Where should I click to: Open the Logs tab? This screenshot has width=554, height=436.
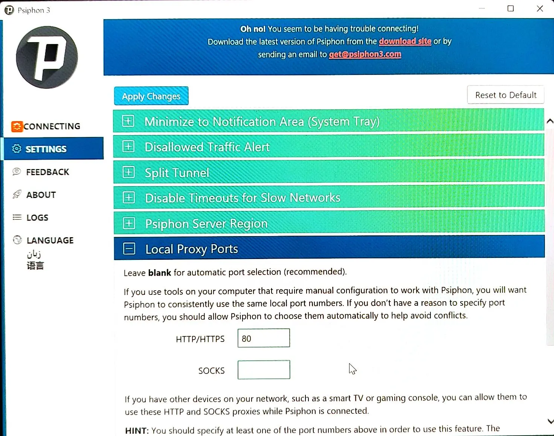[x=31, y=218]
